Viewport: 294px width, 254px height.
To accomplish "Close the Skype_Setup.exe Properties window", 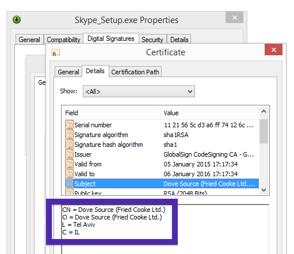I will point(234,17).
